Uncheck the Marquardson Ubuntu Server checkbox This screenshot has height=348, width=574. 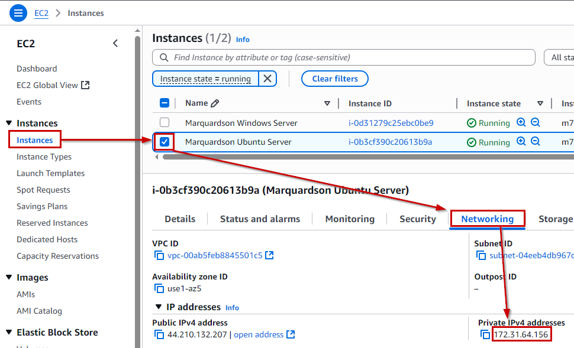(x=165, y=142)
